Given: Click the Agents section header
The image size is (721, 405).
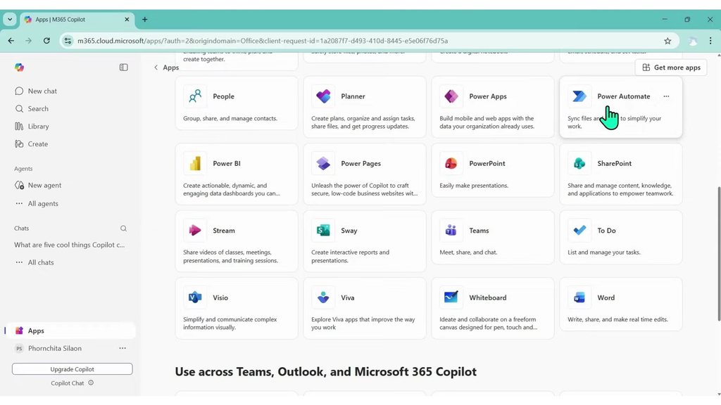Looking at the screenshot, I should [x=23, y=169].
